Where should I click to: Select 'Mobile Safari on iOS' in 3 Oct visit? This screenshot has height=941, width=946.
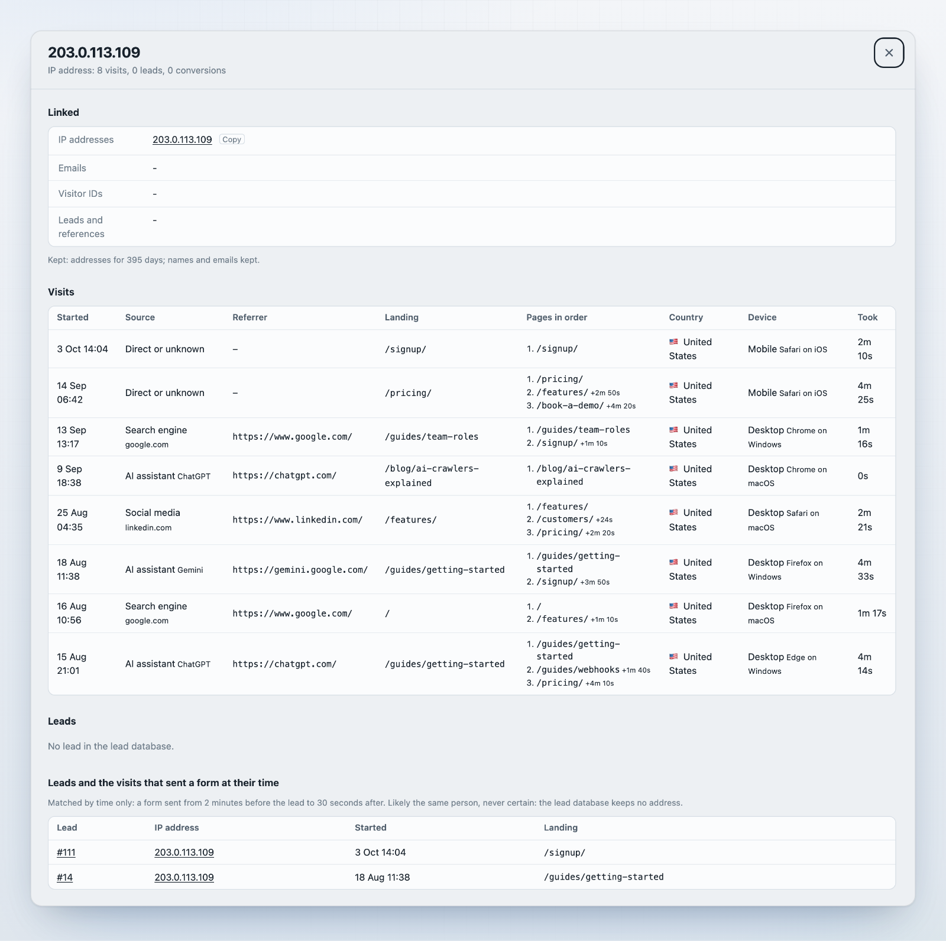pyautogui.click(x=787, y=349)
